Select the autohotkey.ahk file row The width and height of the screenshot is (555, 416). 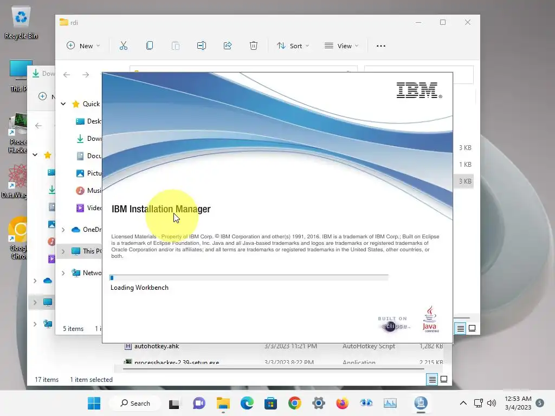point(283,347)
